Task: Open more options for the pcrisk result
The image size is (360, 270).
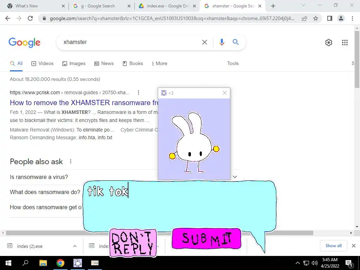Action: point(138,92)
